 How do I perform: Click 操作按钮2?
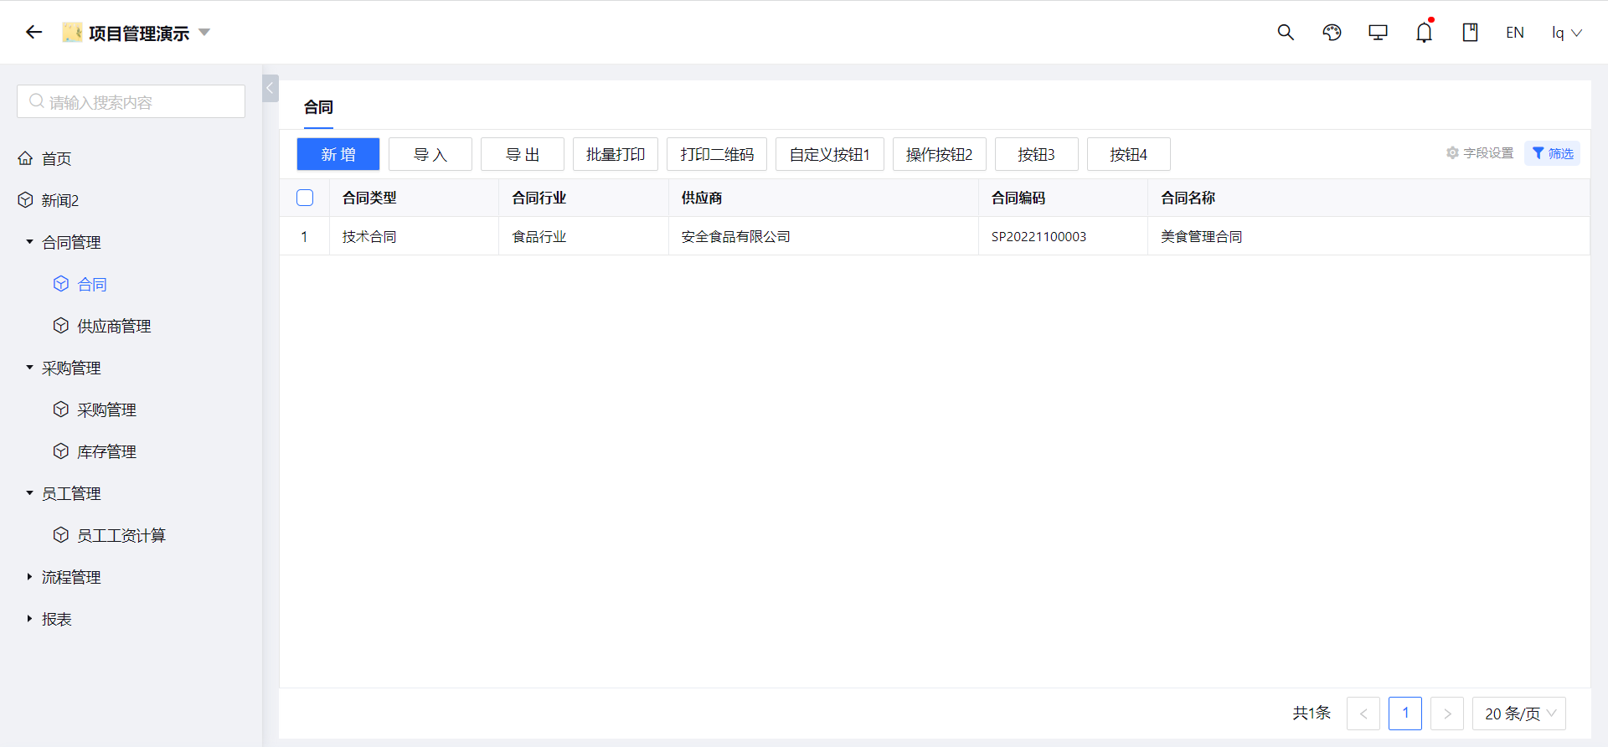coord(940,154)
